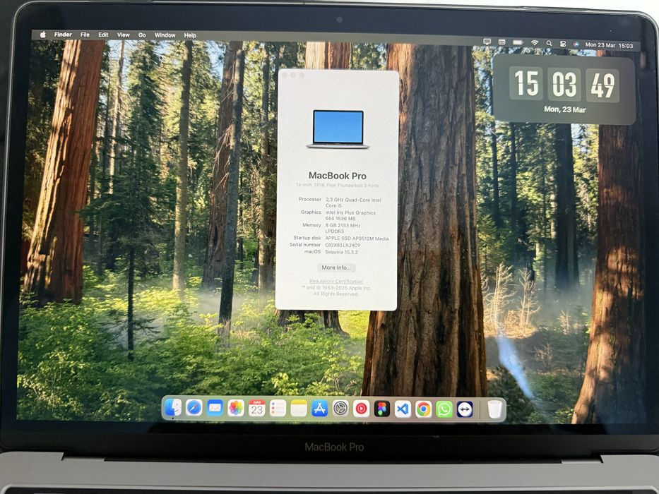Click the menu bar date and time
This screenshot has height=494, width=659.
609,45
